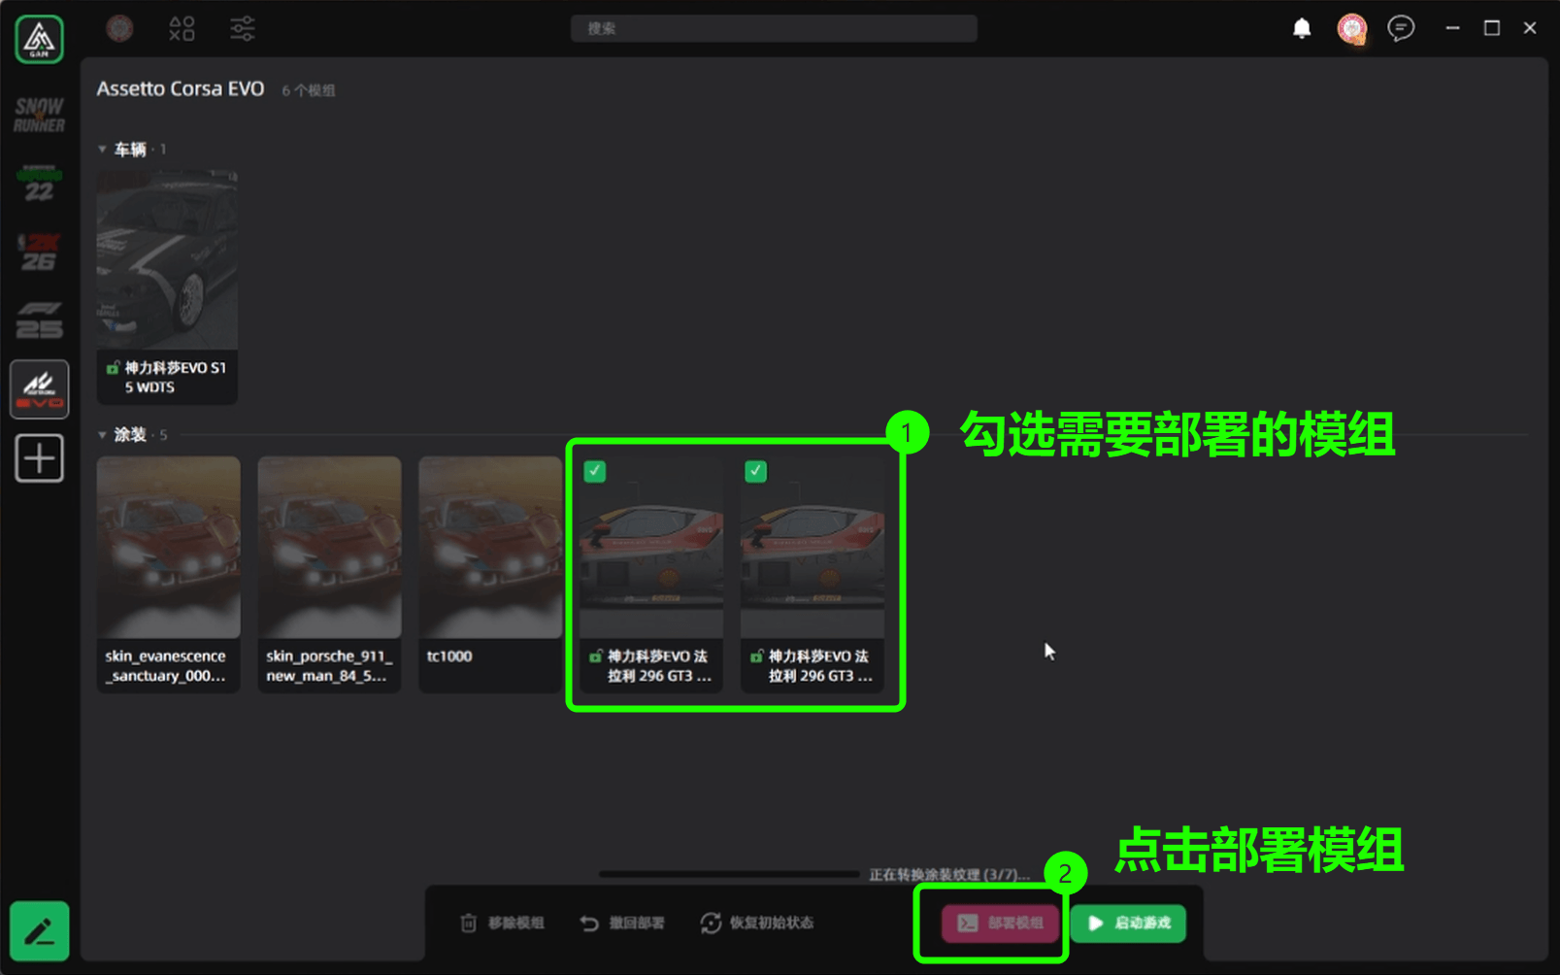Screen dimensions: 1560x975
Task: Select the F1 25 game icon
Action: 39,320
